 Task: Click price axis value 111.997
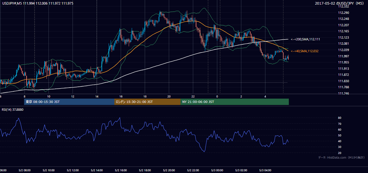pyautogui.click(x=344, y=56)
